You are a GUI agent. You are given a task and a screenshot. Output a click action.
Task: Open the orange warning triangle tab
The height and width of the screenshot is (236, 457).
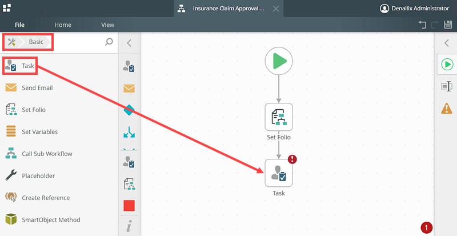[447, 109]
